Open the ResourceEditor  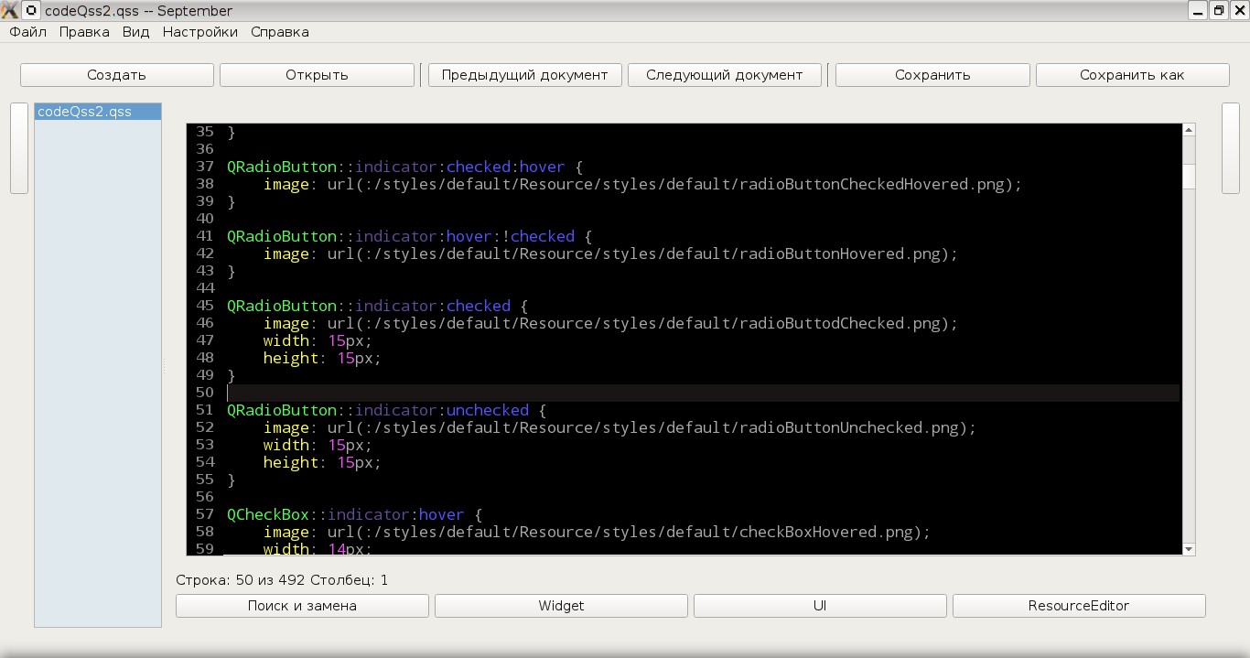1079,606
